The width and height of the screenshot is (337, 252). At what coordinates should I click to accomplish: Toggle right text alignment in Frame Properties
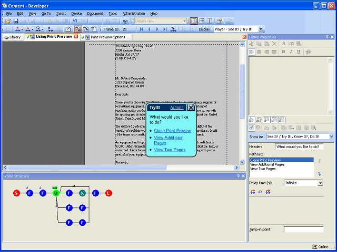pyautogui.click(x=266, y=52)
